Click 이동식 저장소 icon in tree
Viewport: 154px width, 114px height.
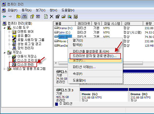14,56
